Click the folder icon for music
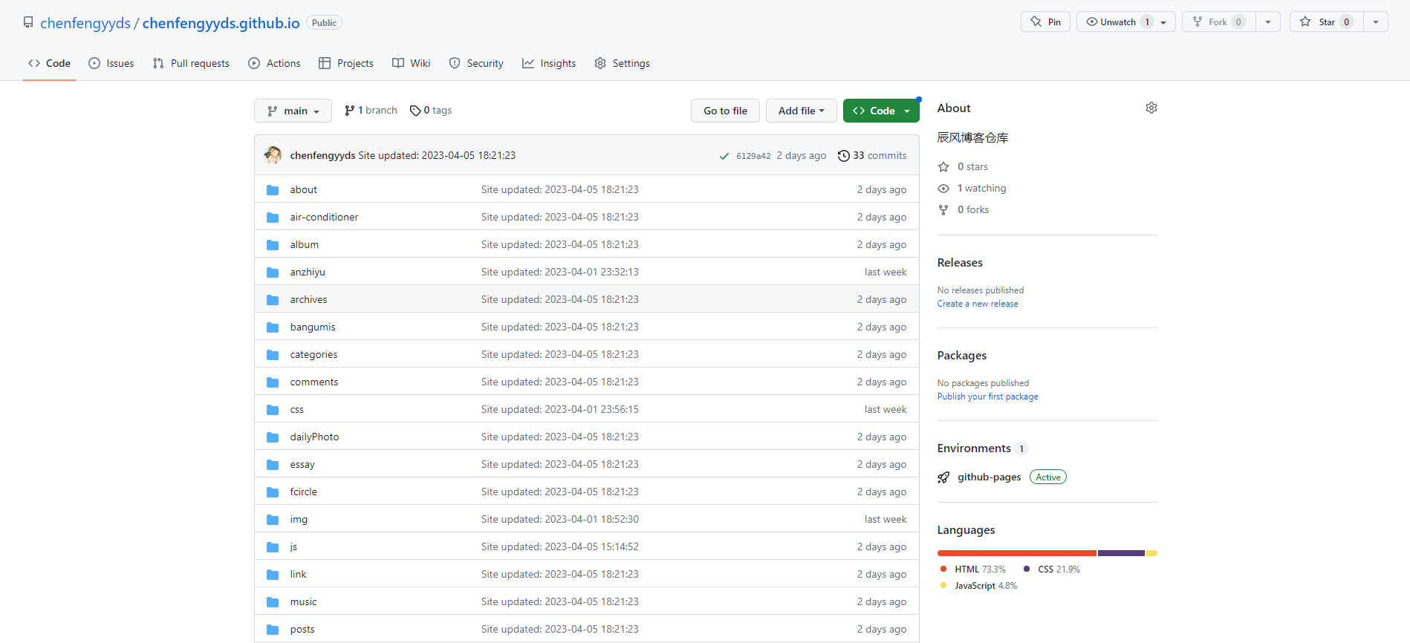The height and width of the screenshot is (643, 1410). (273, 602)
